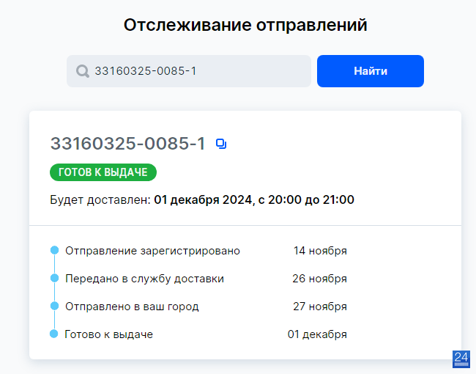Click the 01 декабря timeline date
Screen dimensions: 476x374
317,334
